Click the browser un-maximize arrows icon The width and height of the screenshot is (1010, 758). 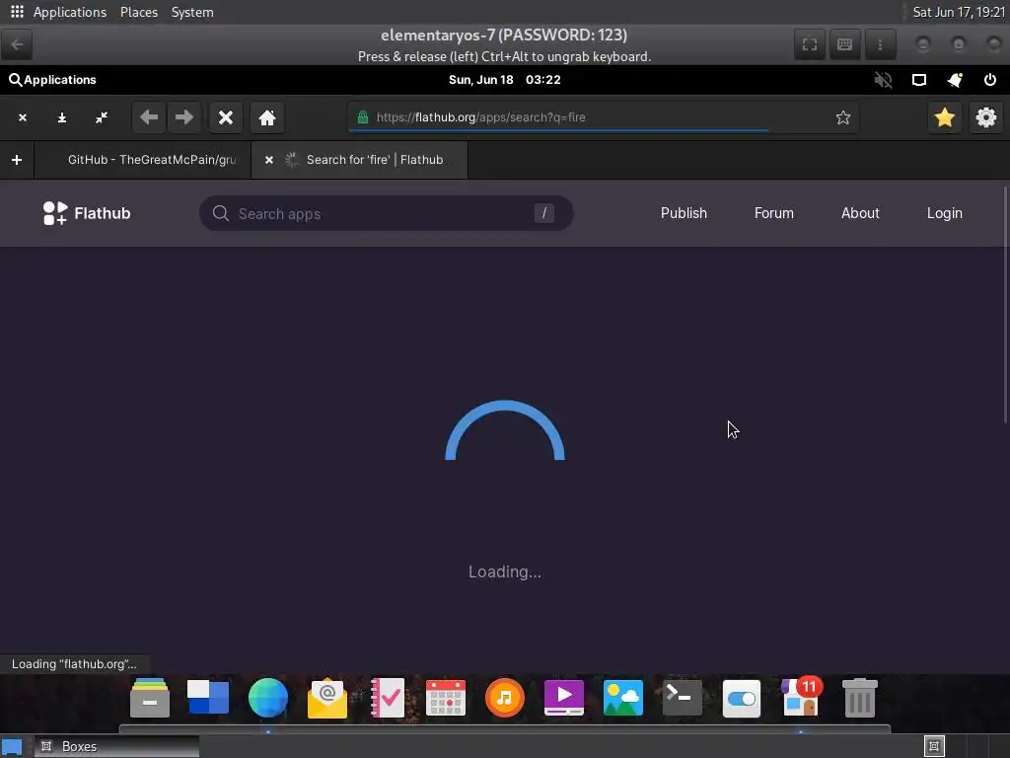tap(102, 117)
